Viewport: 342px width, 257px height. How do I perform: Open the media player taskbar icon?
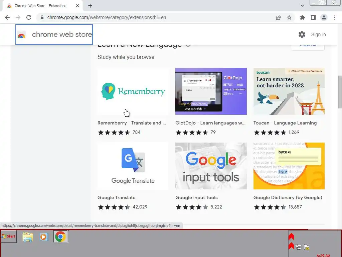tap(44, 237)
